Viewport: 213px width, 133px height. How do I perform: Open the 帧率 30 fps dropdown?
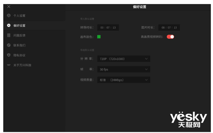[124, 69]
